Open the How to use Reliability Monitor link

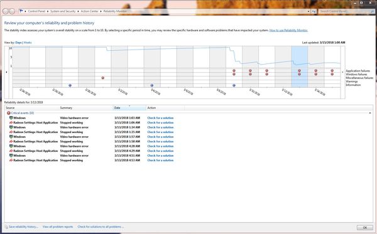[x=288, y=30]
